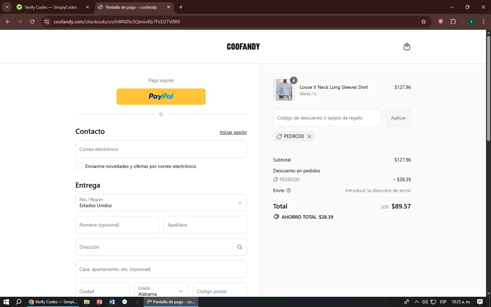
Task: Focus the Apellidos field
Action: click(205, 225)
